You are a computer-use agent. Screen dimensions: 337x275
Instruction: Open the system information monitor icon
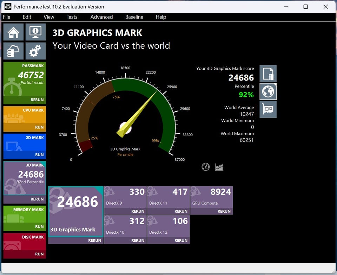tap(35, 32)
